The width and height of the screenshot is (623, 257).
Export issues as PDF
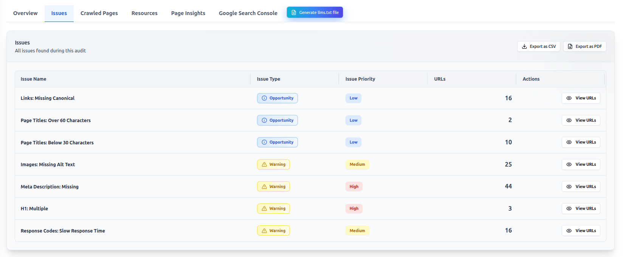point(584,46)
